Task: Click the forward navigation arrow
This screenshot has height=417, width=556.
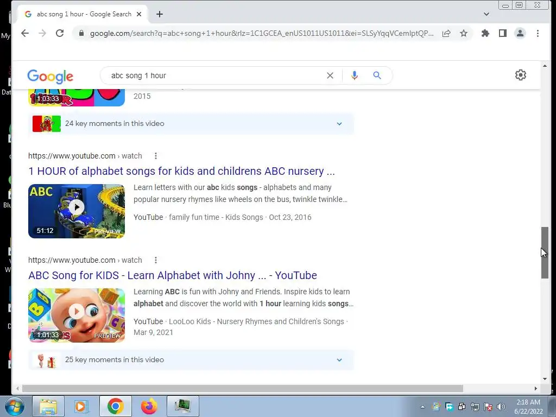Action: pyautogui.click(x=42, y=33)
